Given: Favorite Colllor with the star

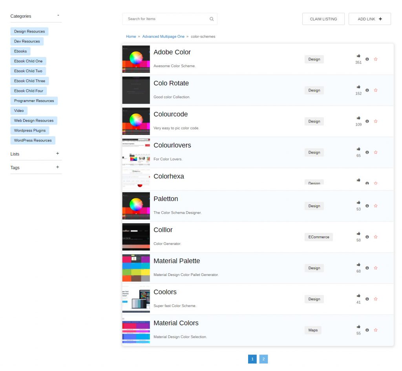Looking at the screenshot, I should click(x=376, y=237).
